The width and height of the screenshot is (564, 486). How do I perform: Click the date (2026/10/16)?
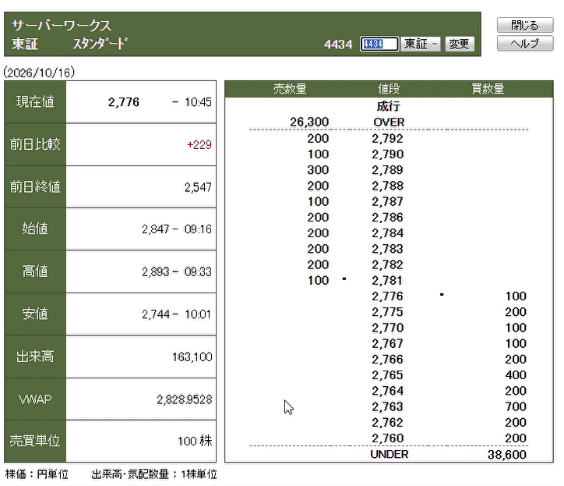[39, 73]
